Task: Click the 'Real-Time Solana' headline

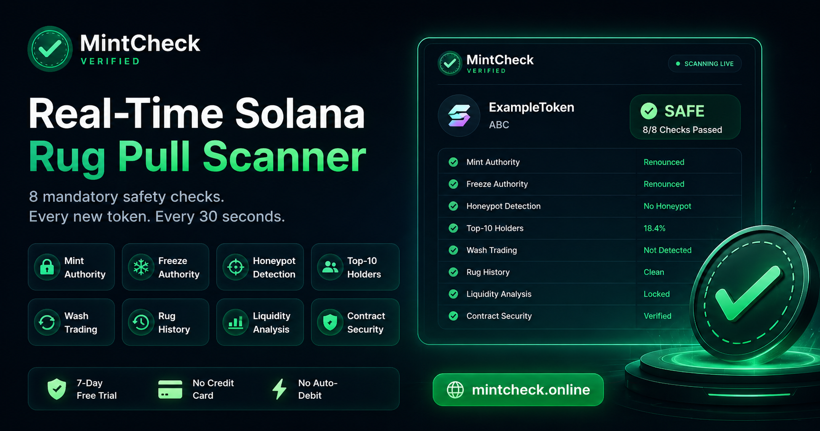Action: coord(197,114)
